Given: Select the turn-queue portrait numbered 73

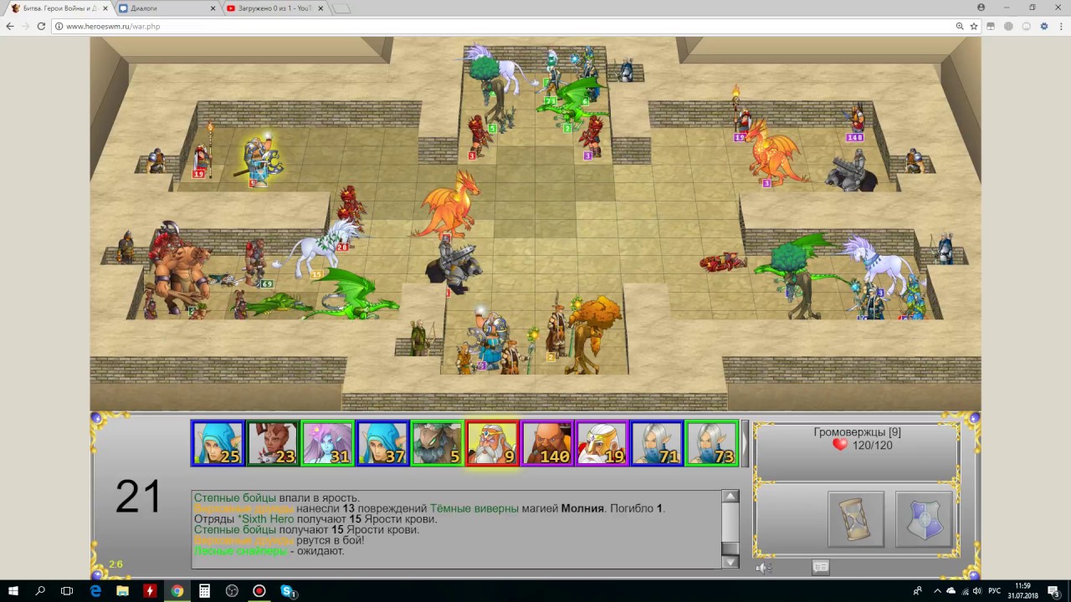Looking at the screenshot, I should click(711, 443).
